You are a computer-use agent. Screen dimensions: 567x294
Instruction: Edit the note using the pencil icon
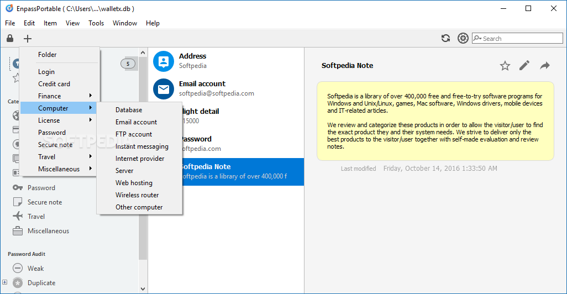[x=524, y=65]
